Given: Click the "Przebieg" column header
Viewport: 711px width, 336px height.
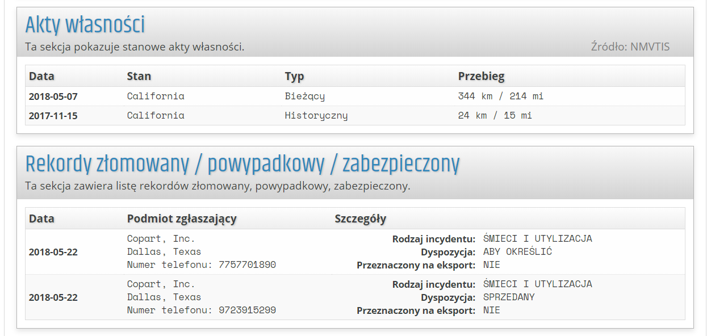Looking at the screenshot, I should [x=481, y=76].
